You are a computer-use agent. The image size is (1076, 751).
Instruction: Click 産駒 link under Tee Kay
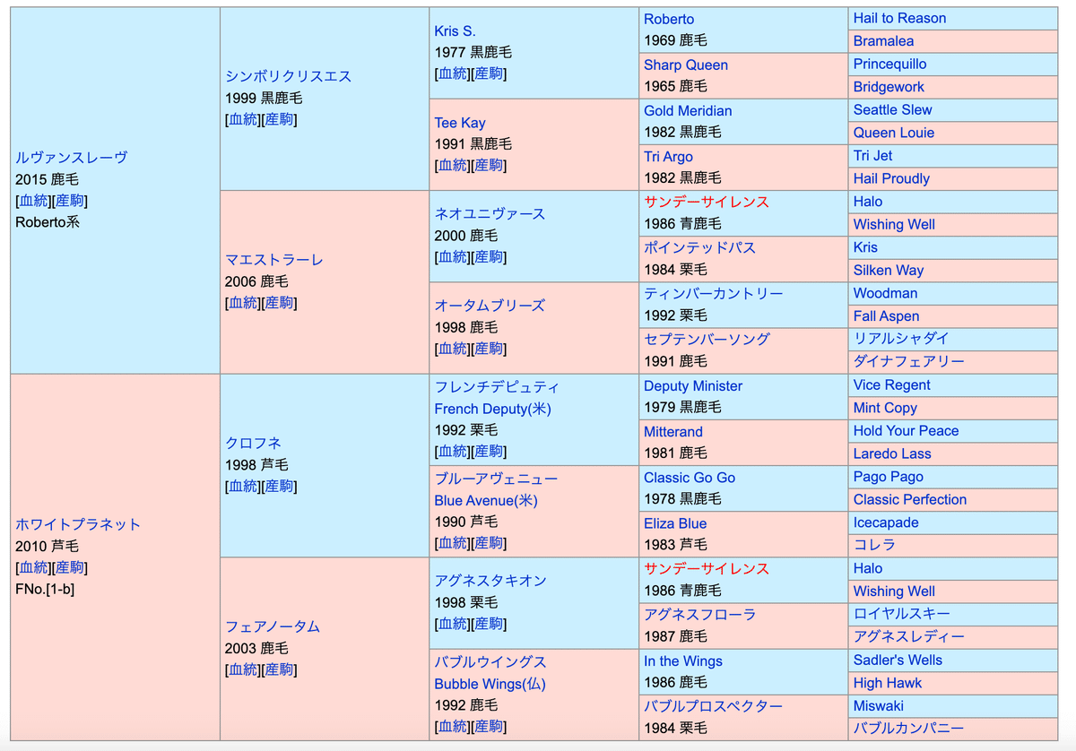click(x=488, y=165)
